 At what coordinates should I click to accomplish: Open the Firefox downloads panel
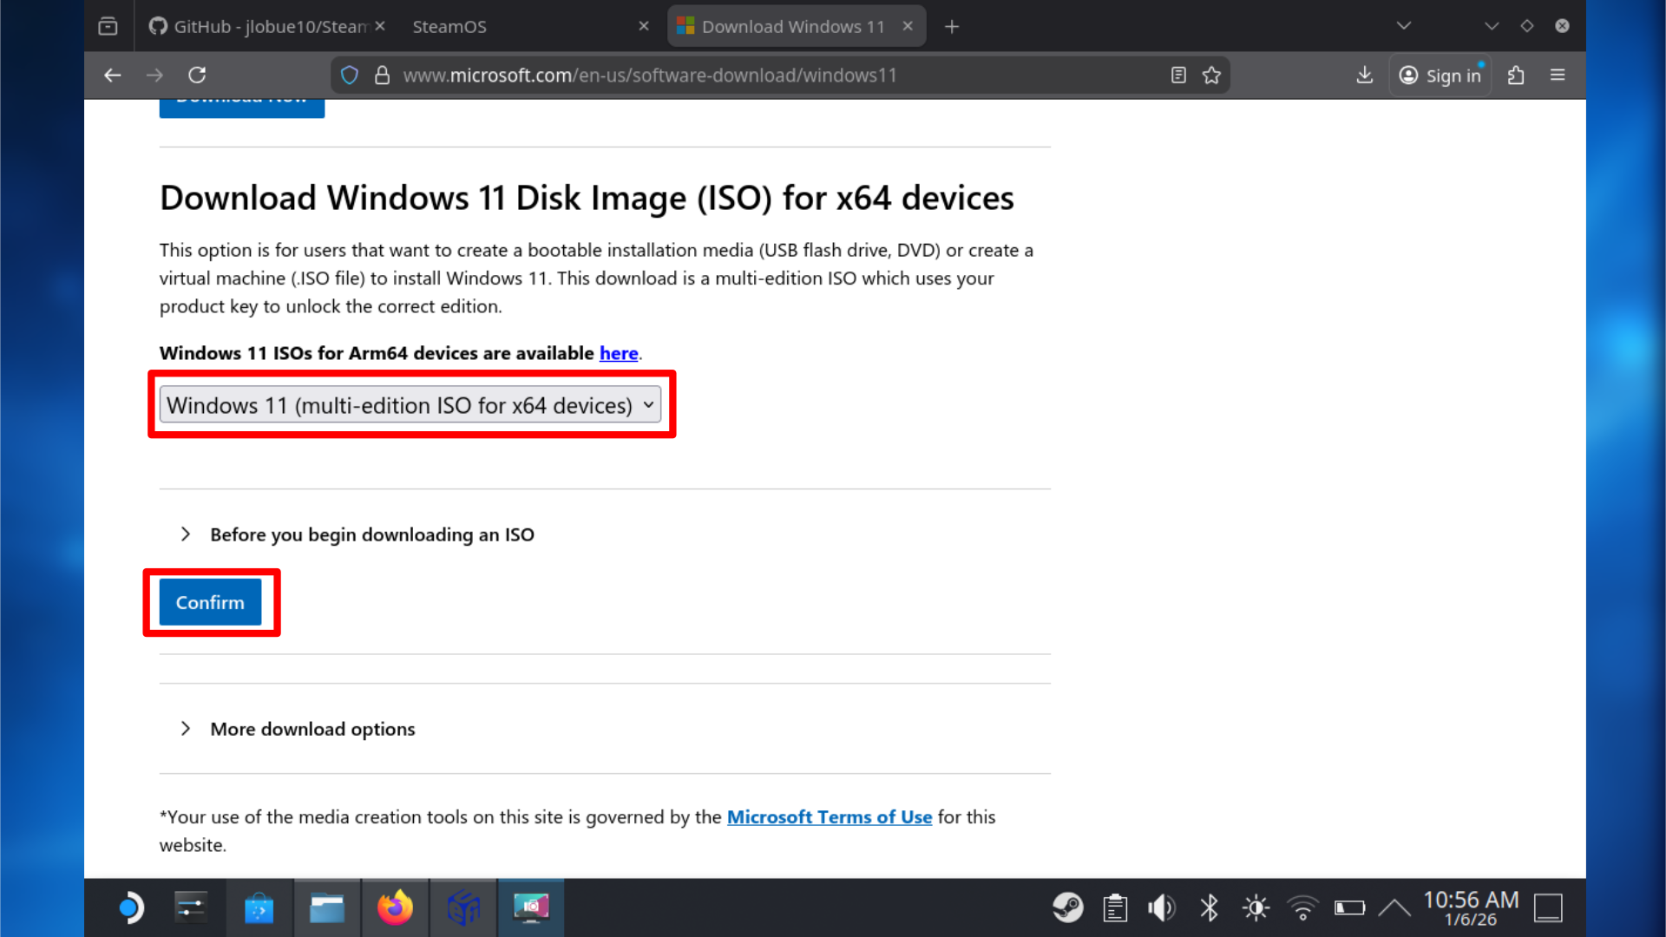pos(1363,75)
